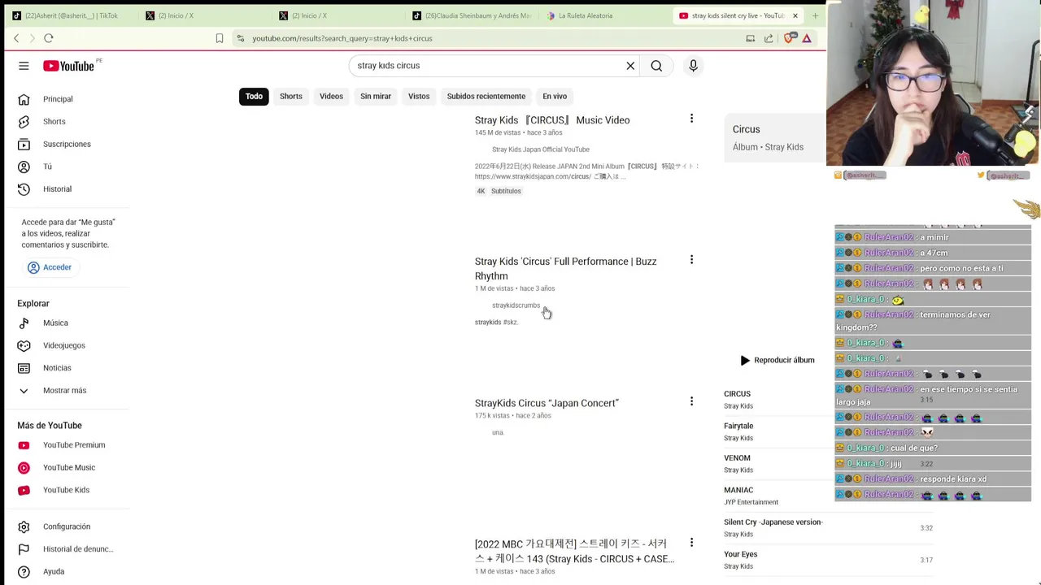Click the Acceder sign-in button
The width and height of the screenshot is (1041, 585).
coord(50,267)
